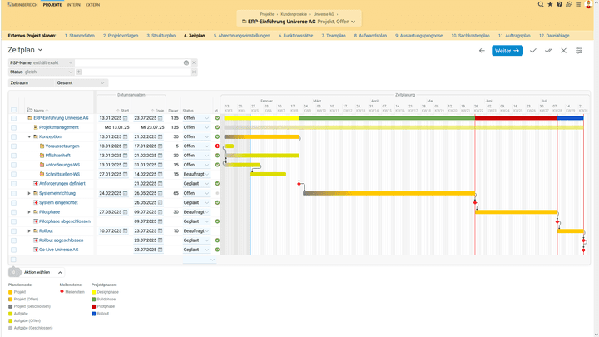Open favorites star icon in top bar

click(x=551, y=4)
